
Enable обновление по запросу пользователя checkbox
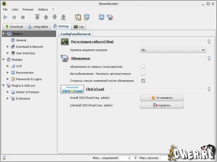click(143, 67)
